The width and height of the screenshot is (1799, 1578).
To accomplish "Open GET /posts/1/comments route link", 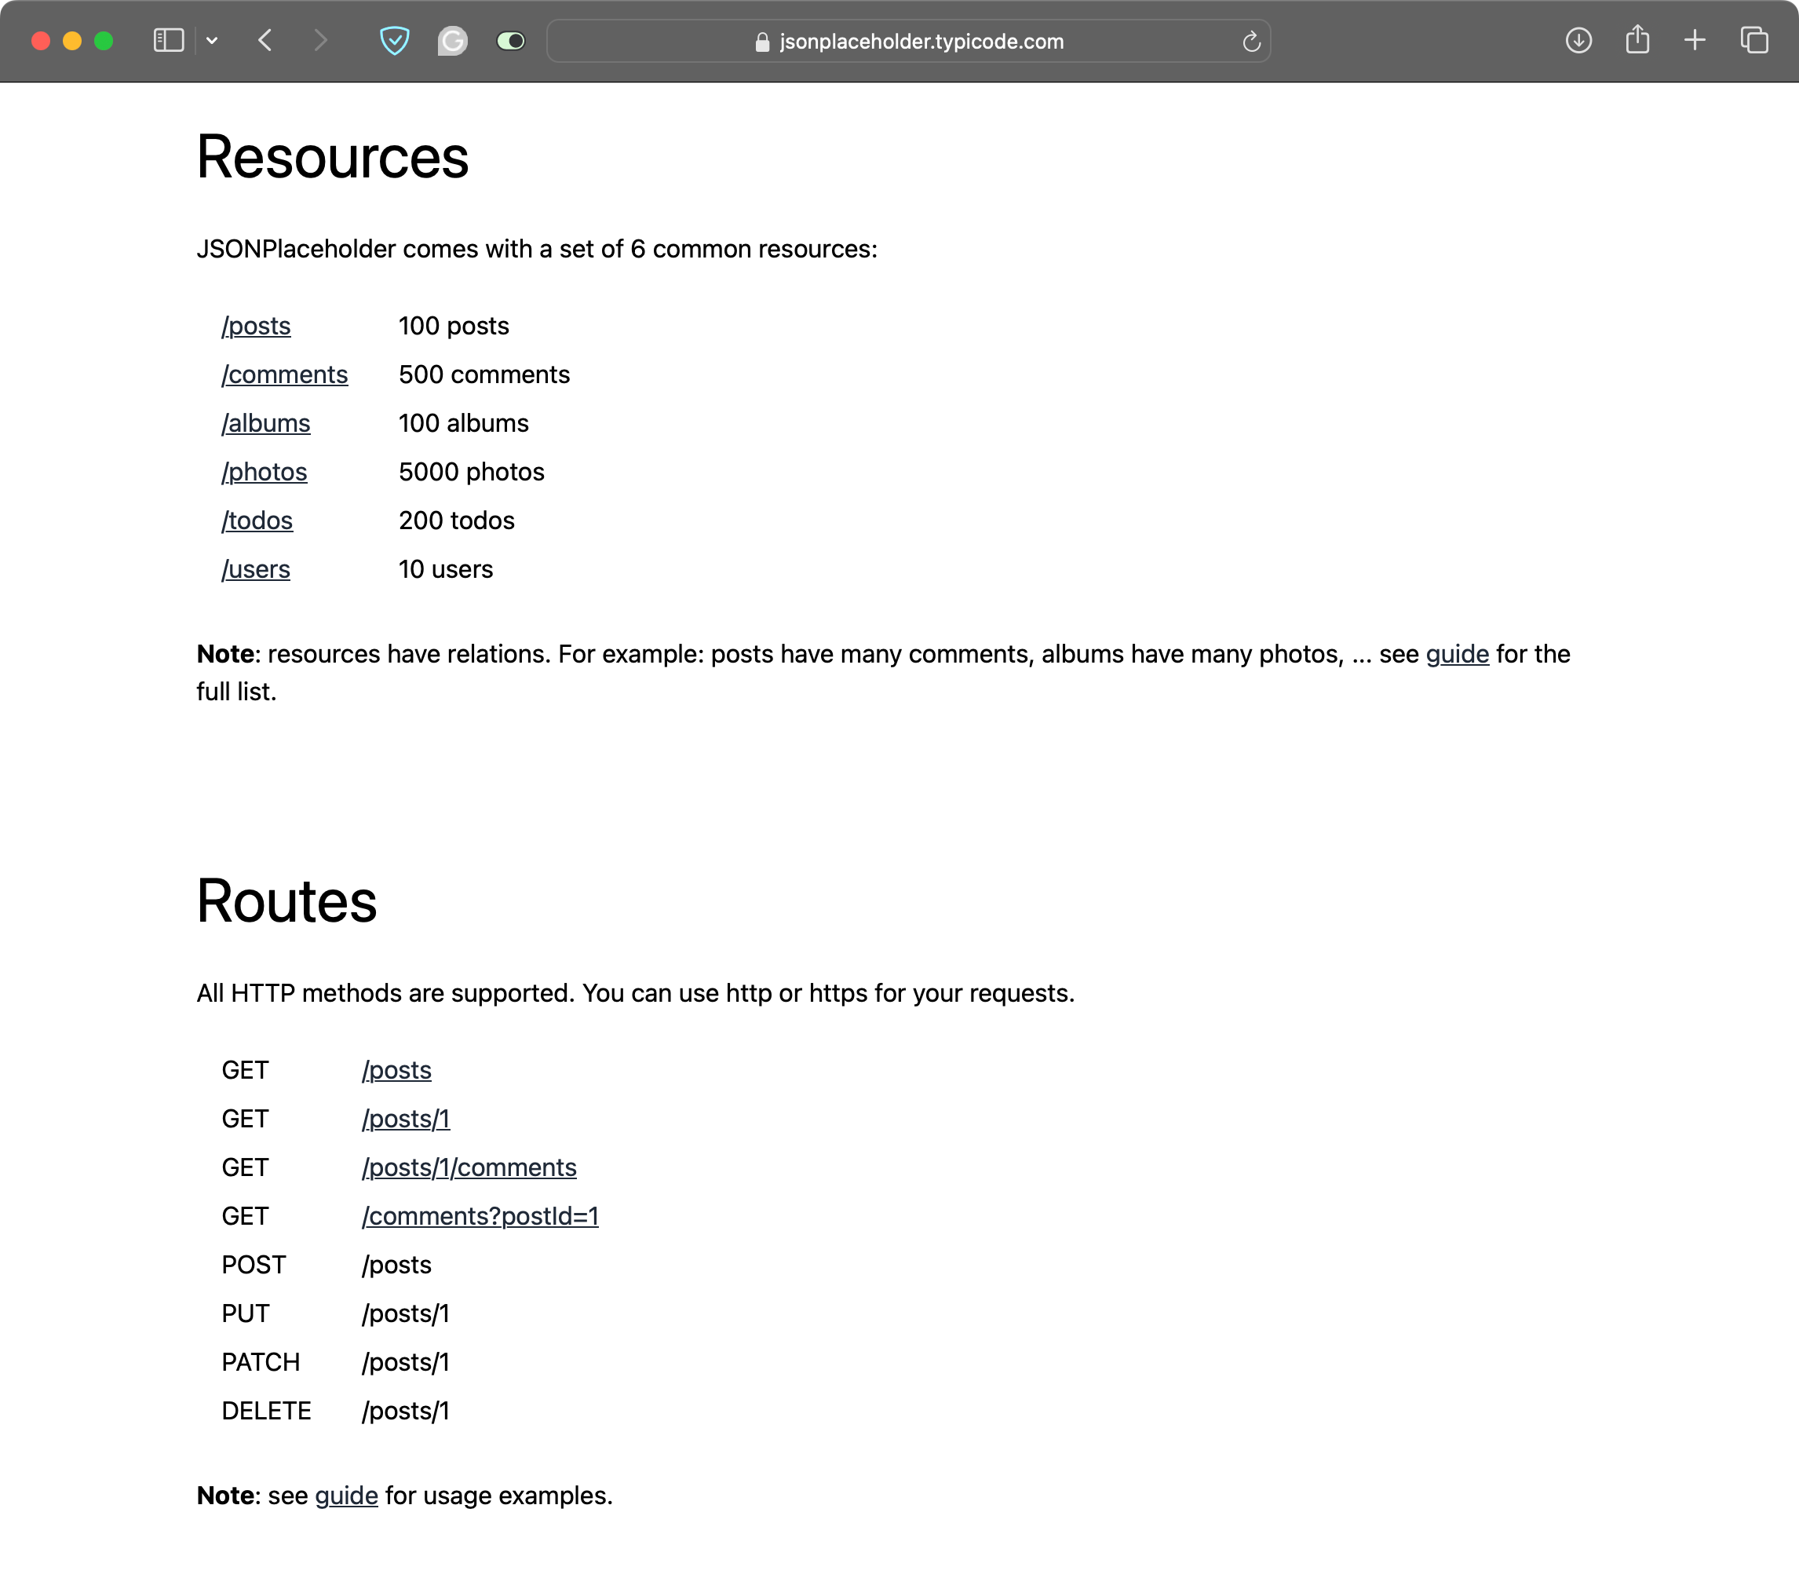I will (469, 1168).
